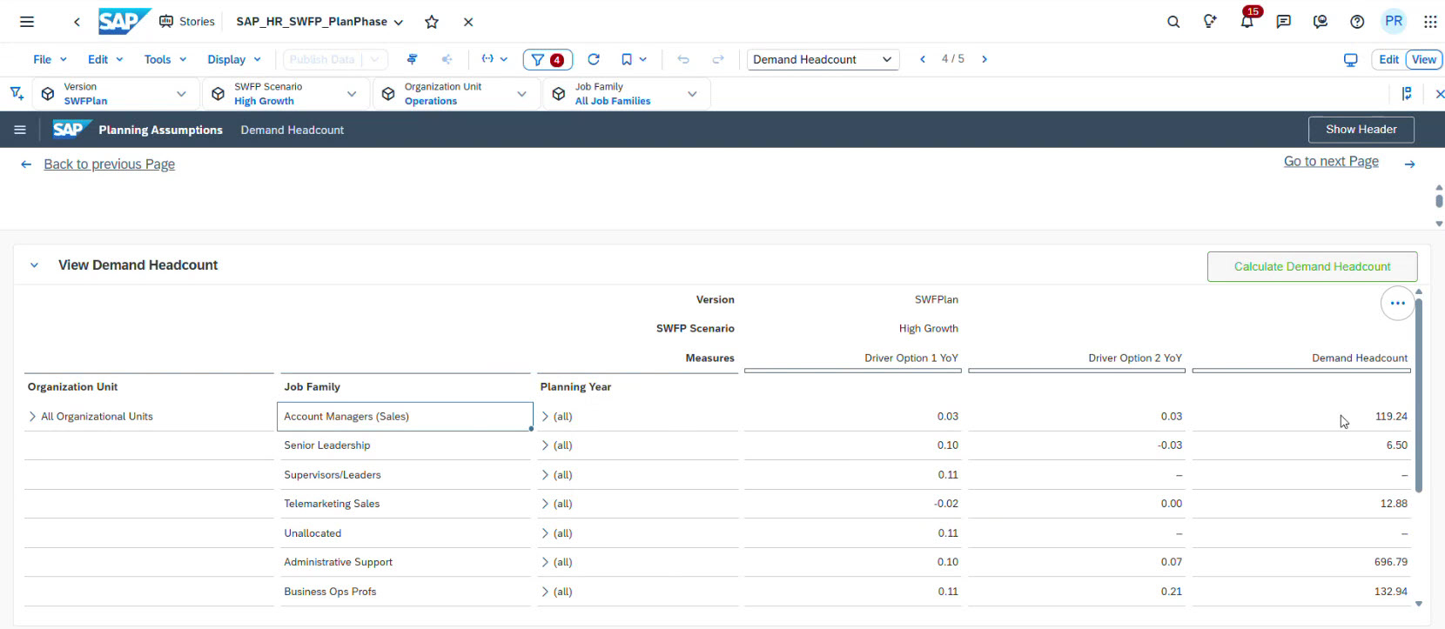Open the Tools menu
1445x629 pixels.
pyautogui.click(x=165, y=59)
